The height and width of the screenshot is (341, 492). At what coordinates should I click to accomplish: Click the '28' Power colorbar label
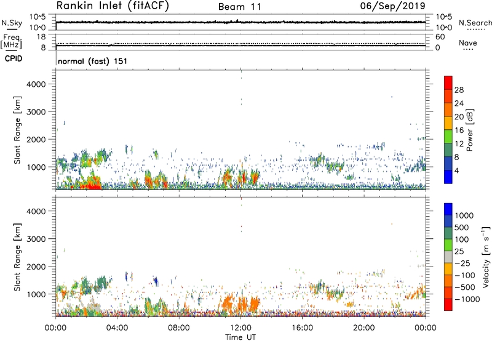(x=459, y=90)
